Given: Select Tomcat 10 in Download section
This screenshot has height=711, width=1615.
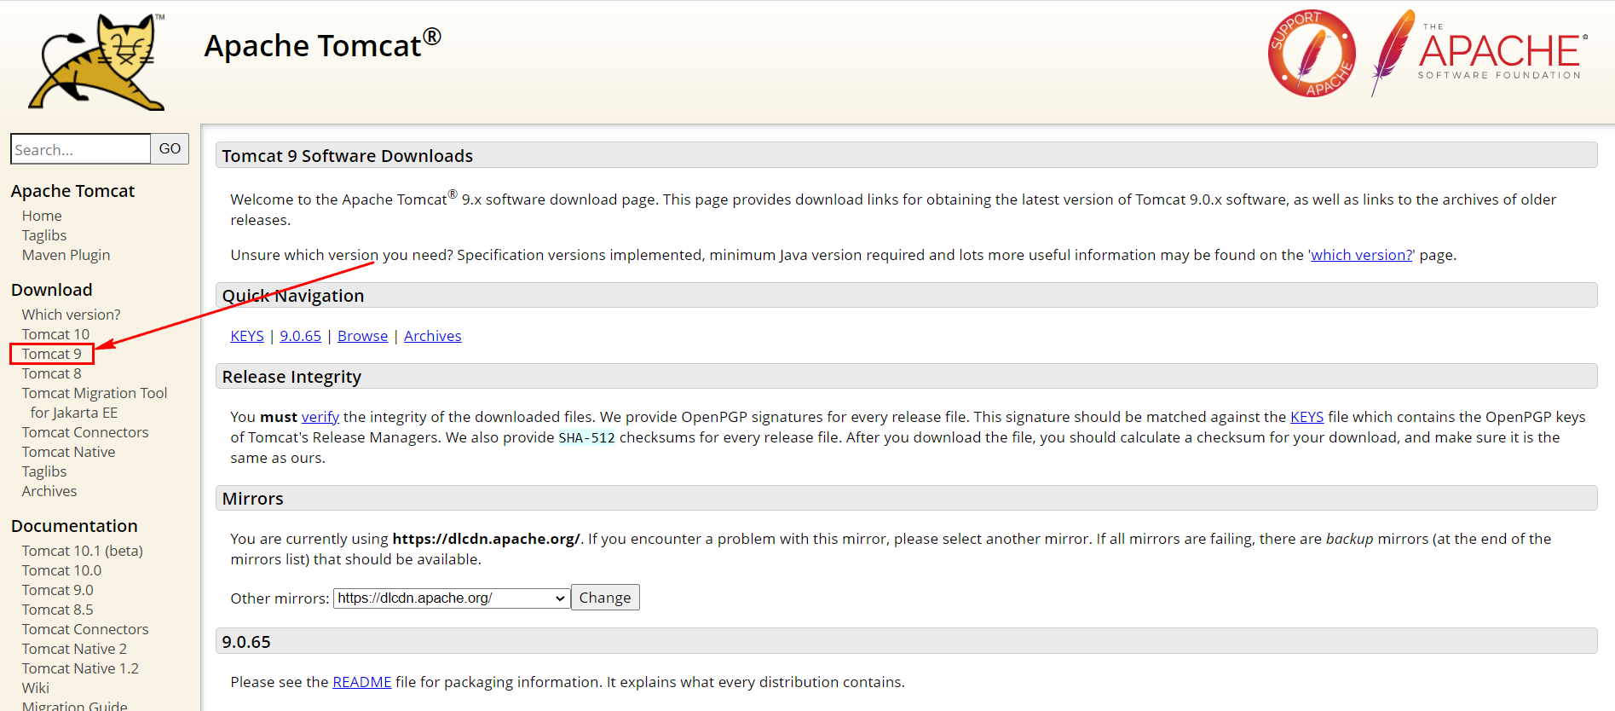Looking at the screenshot, I should 55,334.
